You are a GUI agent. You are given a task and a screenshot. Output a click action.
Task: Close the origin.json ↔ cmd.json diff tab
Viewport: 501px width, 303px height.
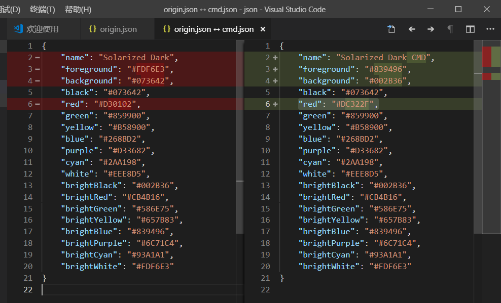(263, 29)
